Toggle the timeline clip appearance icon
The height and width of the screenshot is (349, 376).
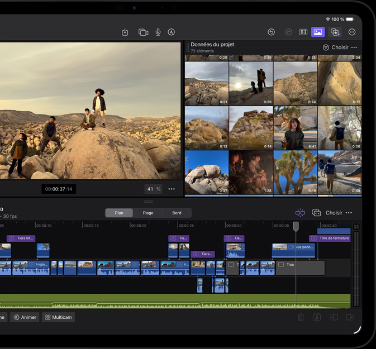point(316,213)
